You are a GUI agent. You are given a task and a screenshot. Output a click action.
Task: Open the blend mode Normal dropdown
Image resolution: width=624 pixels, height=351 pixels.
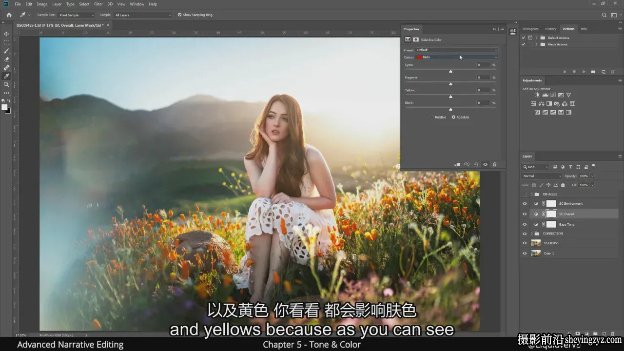pos(542,176)
